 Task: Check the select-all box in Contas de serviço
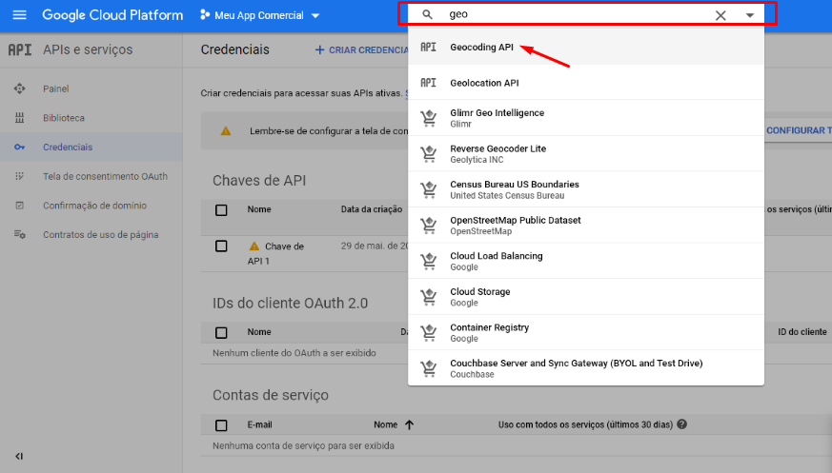221,425
